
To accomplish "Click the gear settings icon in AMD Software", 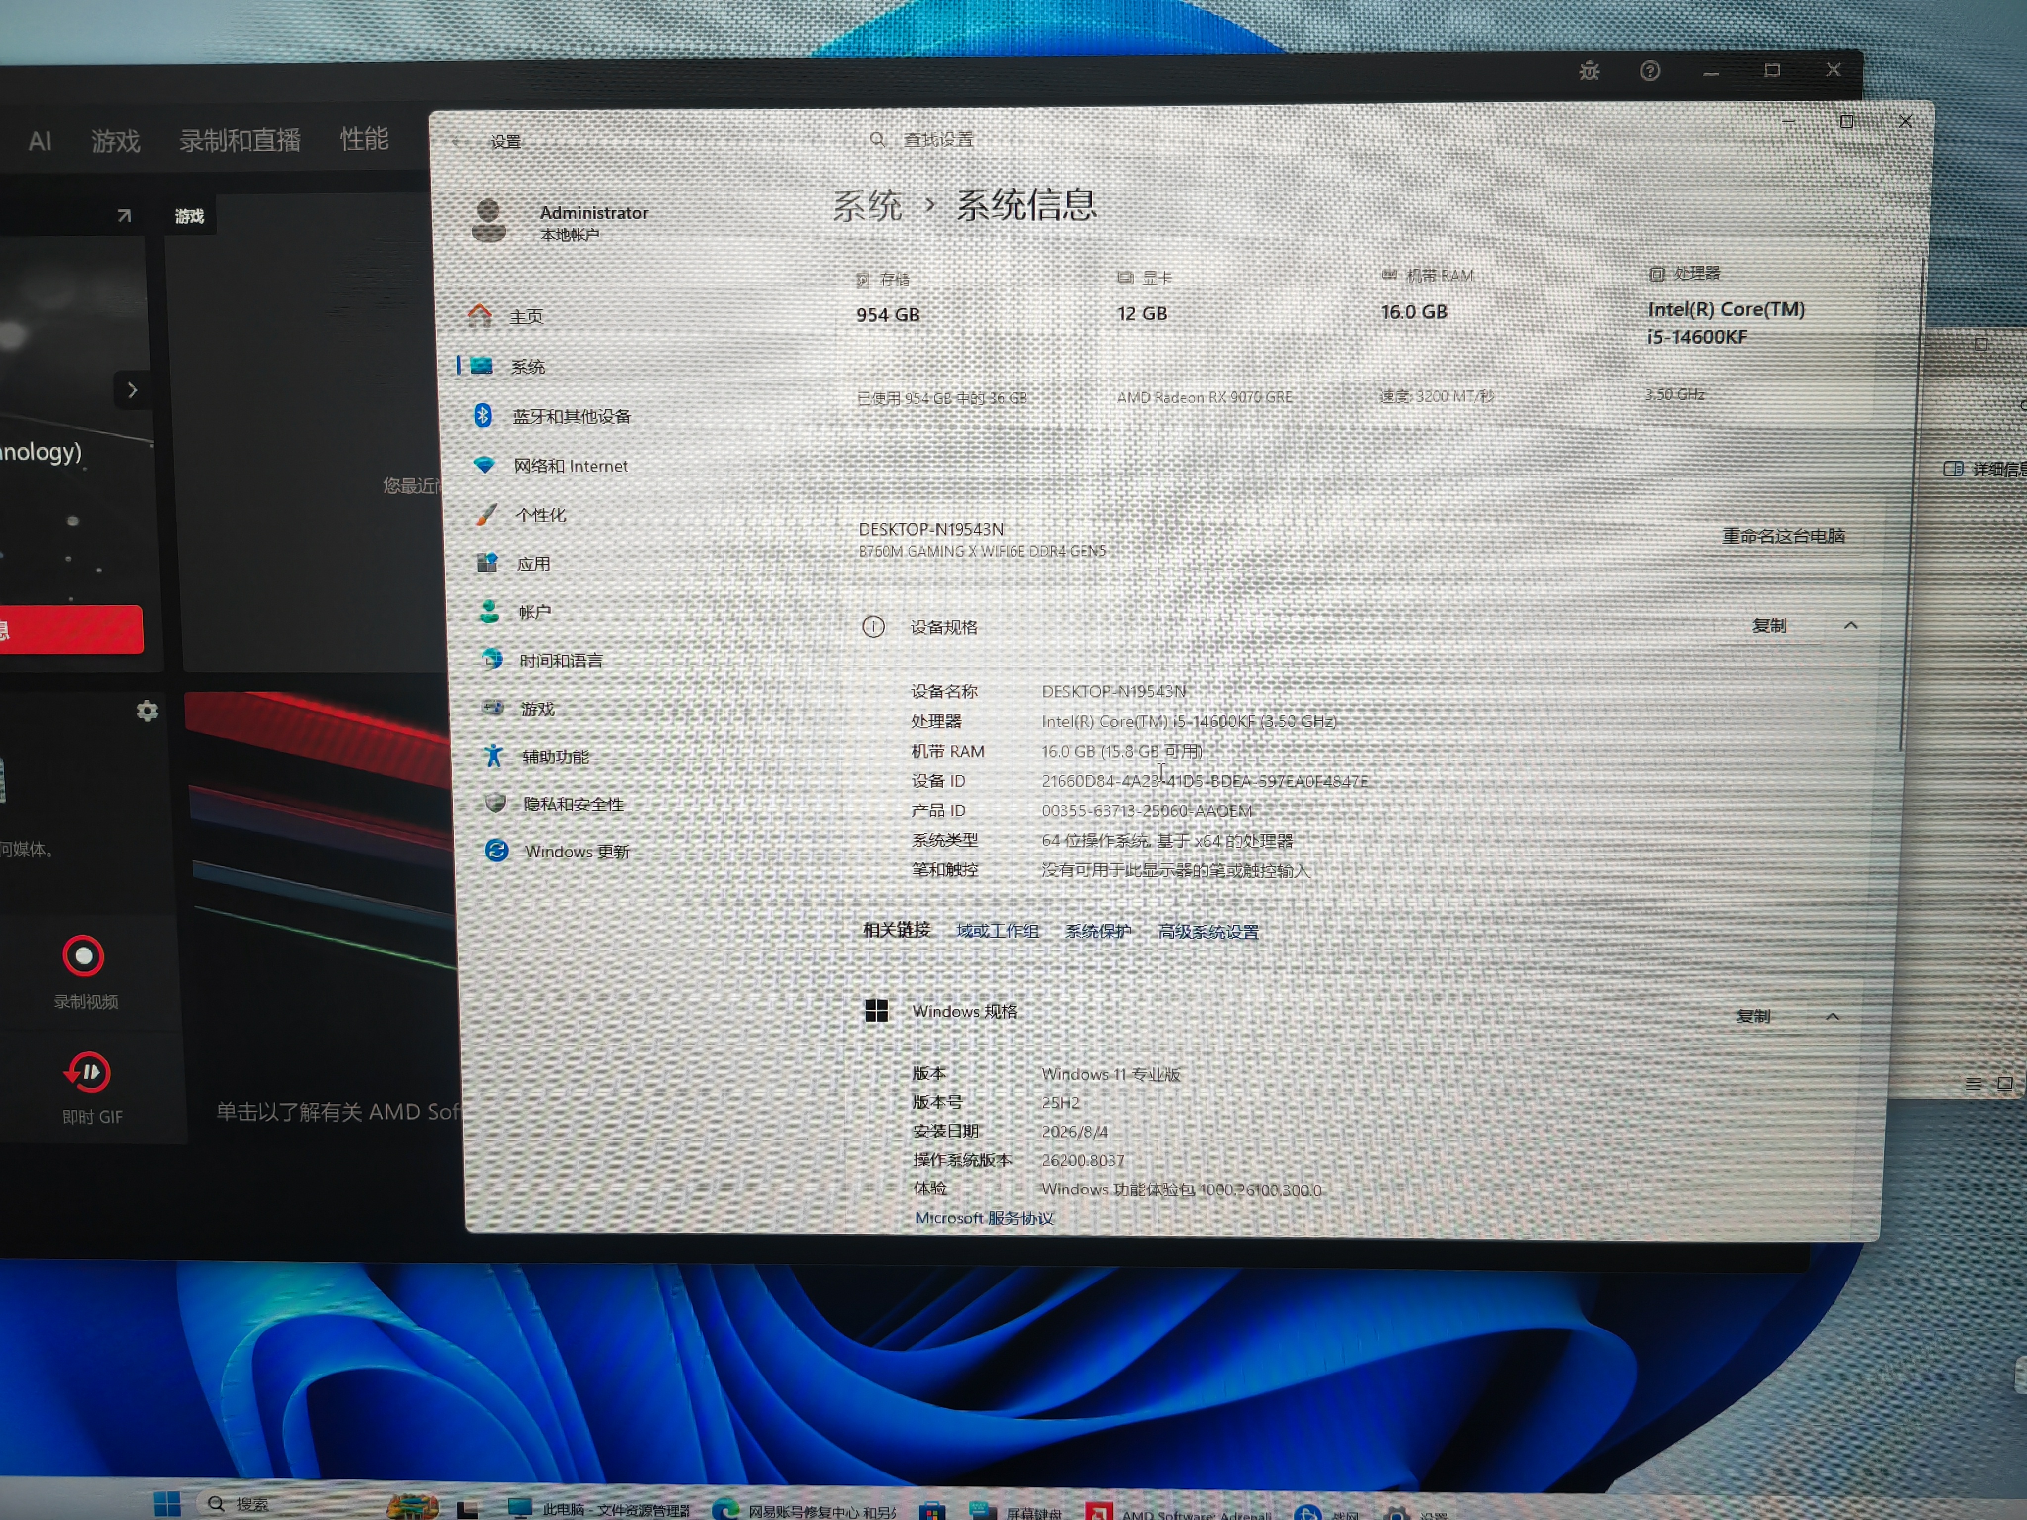I will pyautogui.click(x=146, y=711).
